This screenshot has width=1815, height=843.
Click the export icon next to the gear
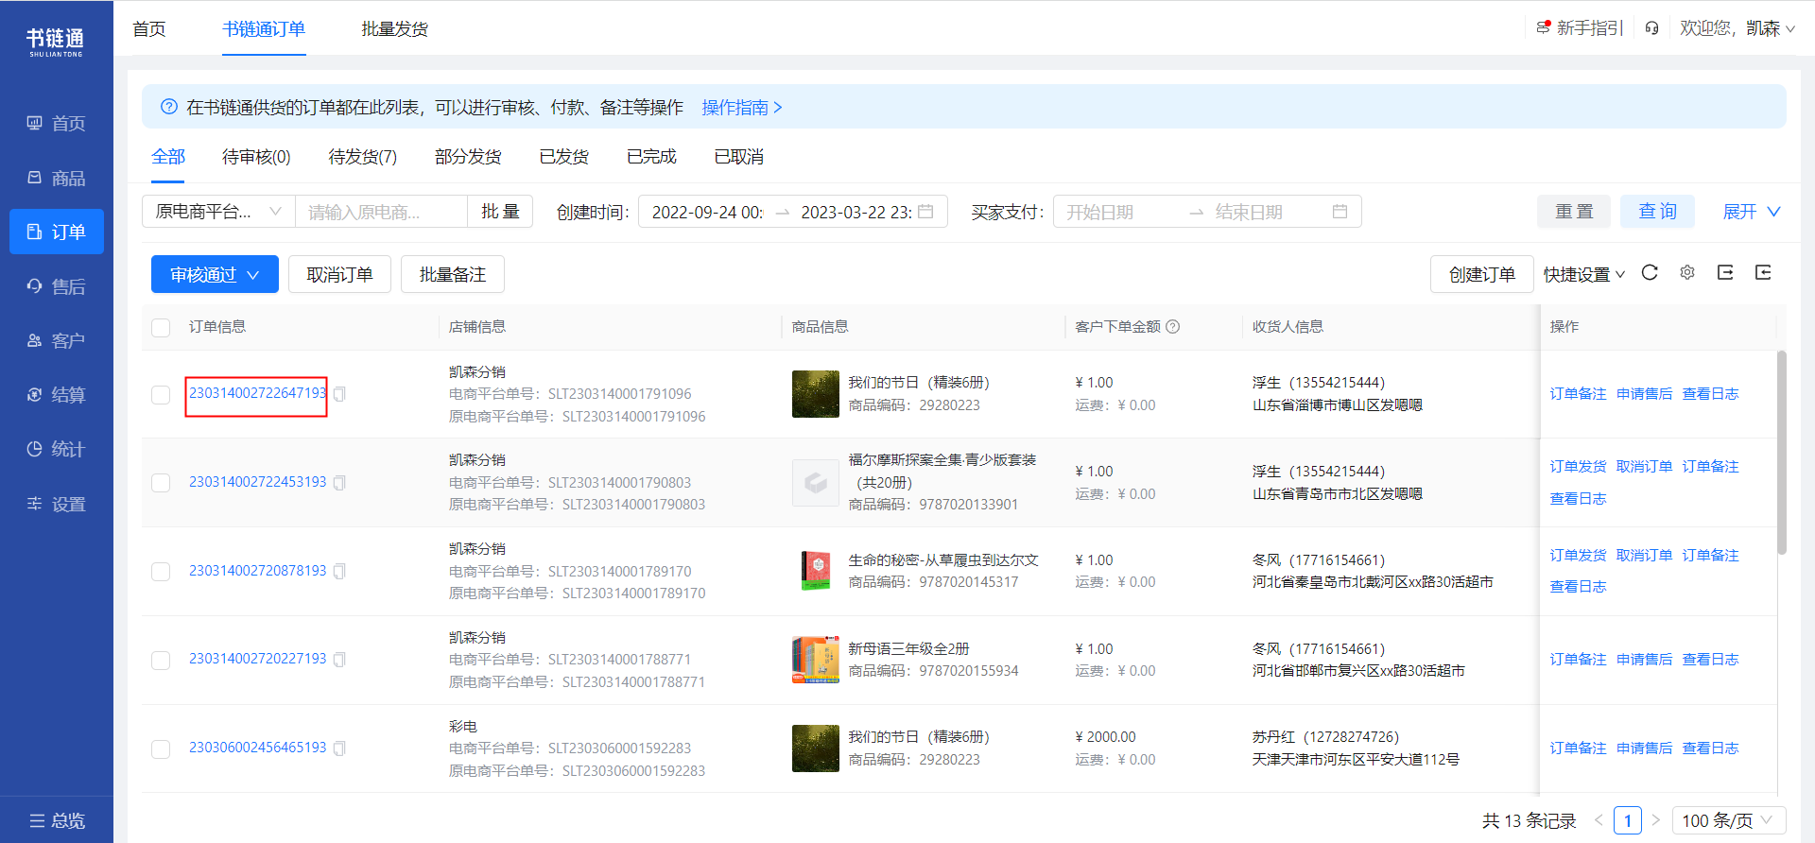coord(1725,273)
